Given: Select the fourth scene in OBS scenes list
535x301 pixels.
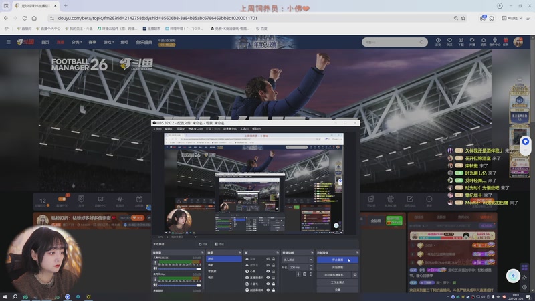Looking at the screenshot, I should 224,278.
